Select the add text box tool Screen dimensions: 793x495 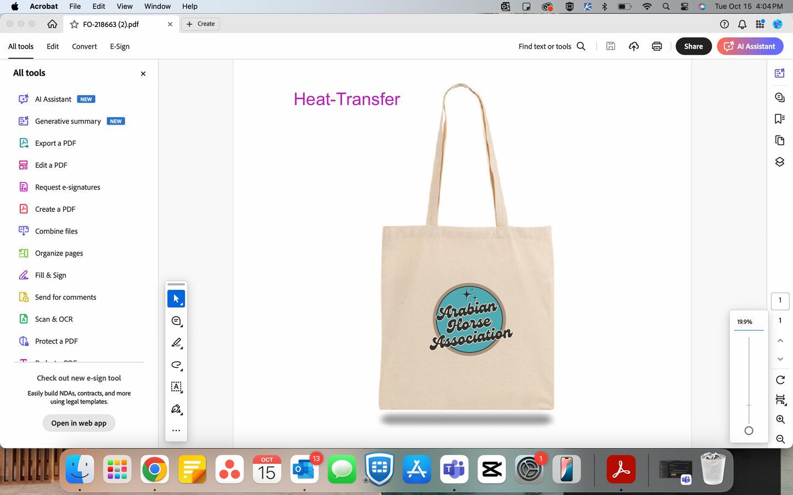tap(176, 386)
